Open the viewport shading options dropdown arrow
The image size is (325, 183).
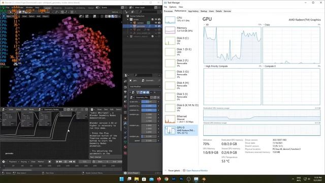point(119,16)
